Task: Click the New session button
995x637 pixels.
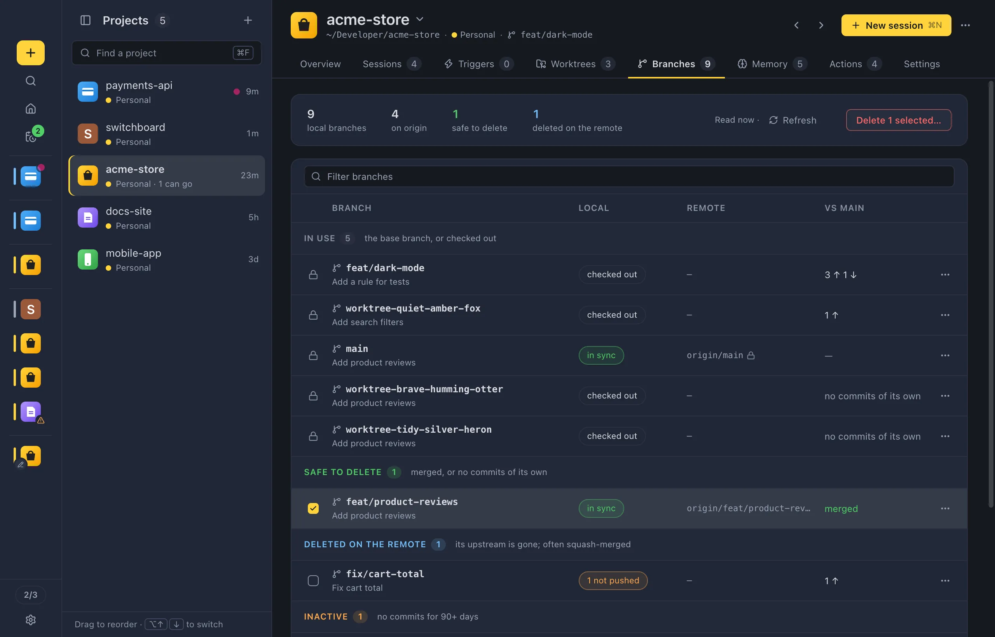Action: (x=896, y=25)
